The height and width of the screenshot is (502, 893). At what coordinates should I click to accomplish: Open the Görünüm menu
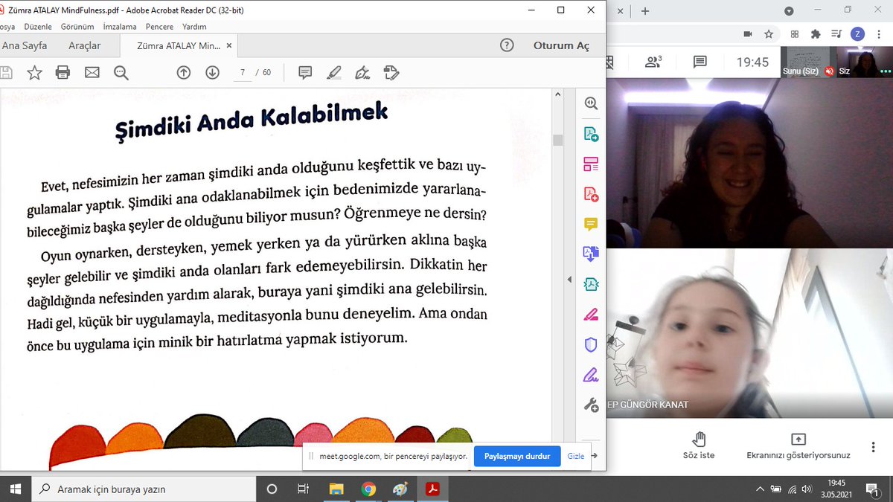pos(77,26)
